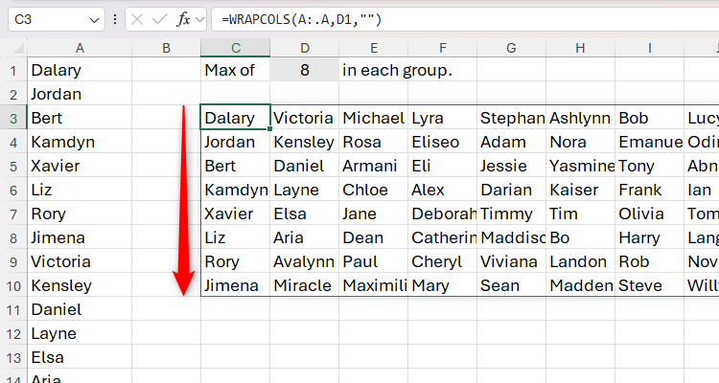
Task: Select cell A2 with Jordan
Action: click(80, 94)
